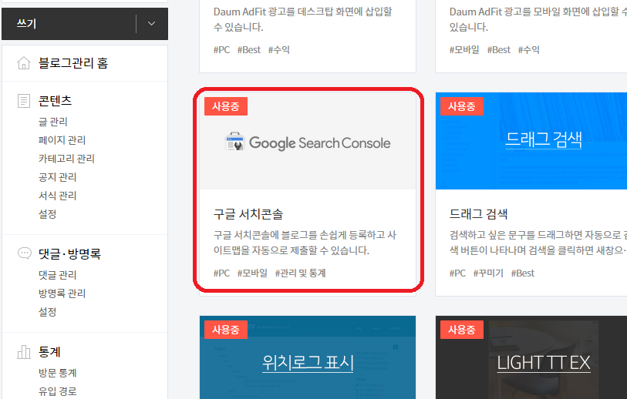Click #수익 tag on AdFit desktop card

(278, 50)
